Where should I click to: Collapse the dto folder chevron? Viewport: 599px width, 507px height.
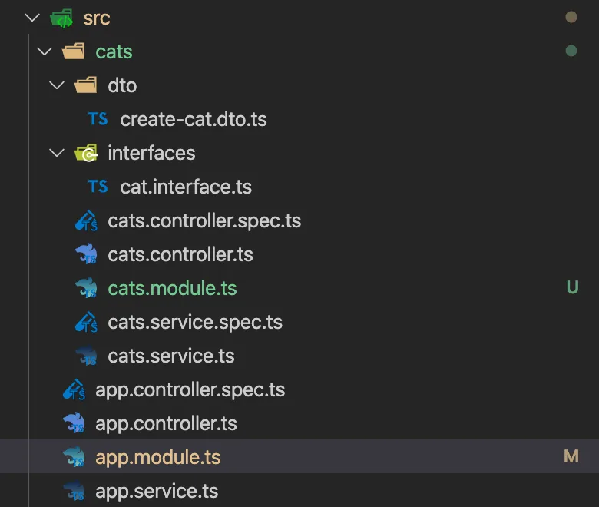(x=57, y=84)
